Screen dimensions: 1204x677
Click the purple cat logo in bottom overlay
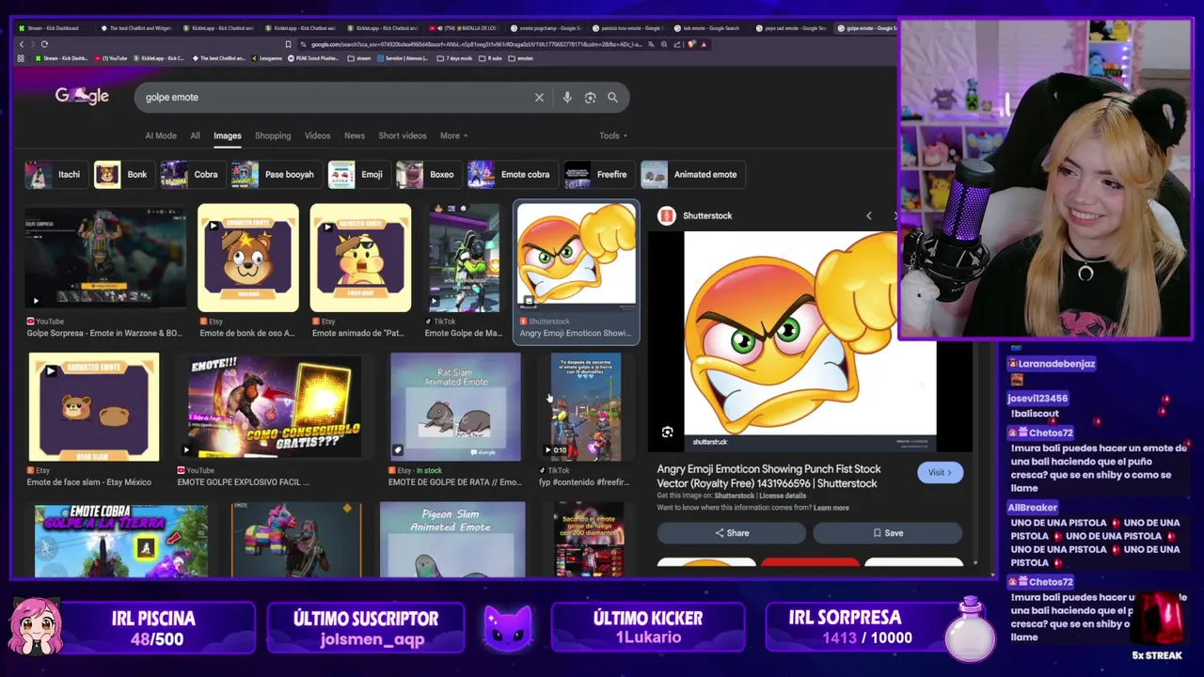[x=508, y=628]
